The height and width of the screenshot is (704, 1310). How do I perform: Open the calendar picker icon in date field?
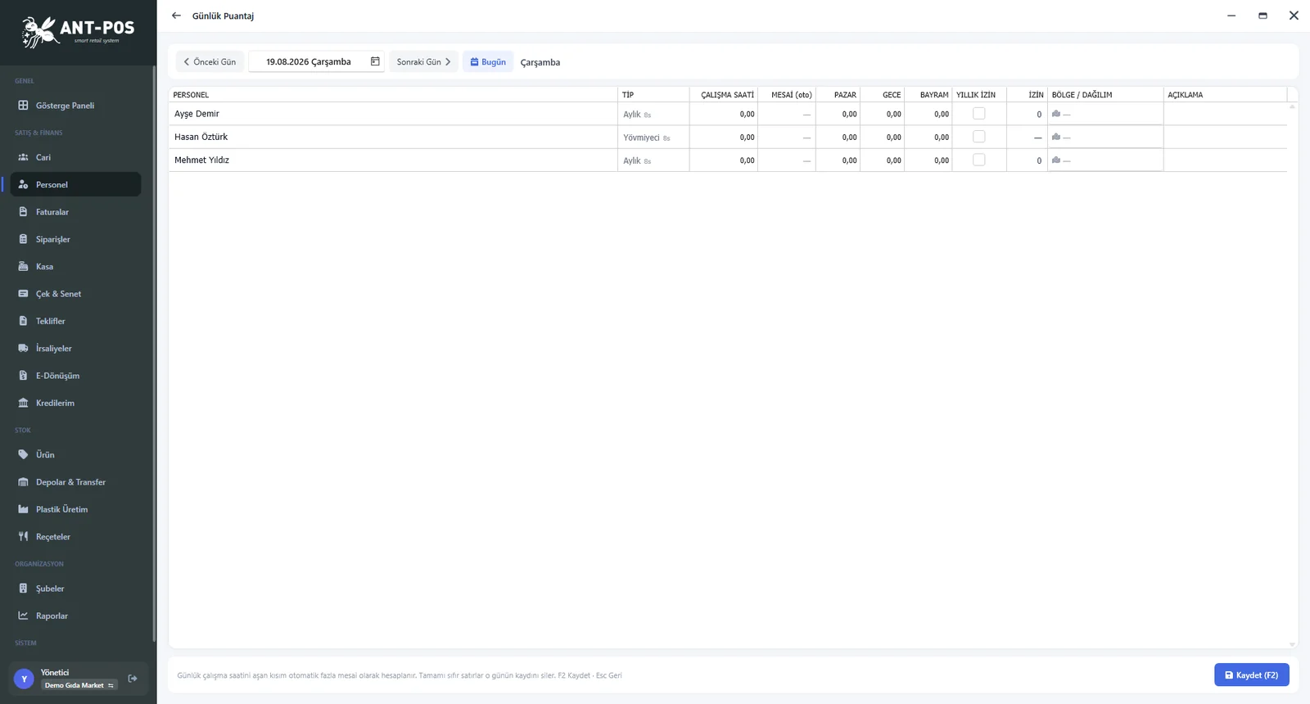[375, 61]
